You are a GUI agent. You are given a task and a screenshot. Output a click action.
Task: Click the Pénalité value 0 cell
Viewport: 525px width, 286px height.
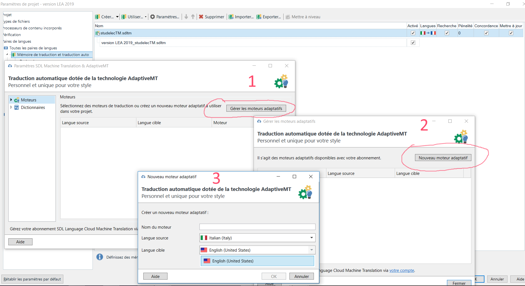click(465, 33)
